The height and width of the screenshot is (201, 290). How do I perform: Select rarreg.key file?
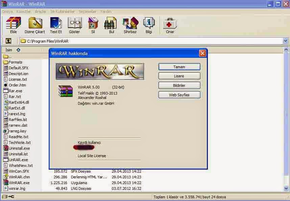tap(15, 131)
